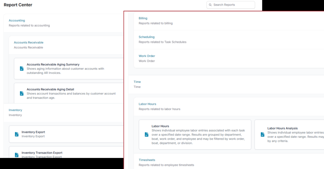Viewport: 324px width, 169px height.
Task: Click 'Reports related to employee timesheets' description
Action: coord(166,165)
